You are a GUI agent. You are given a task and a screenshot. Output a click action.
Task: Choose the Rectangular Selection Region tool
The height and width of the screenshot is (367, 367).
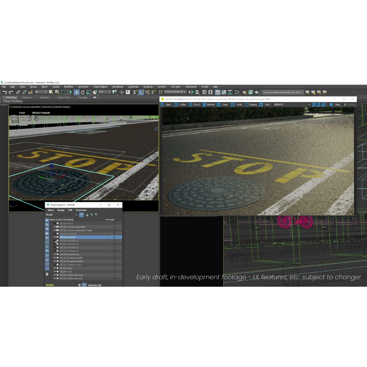click(63, 92)
